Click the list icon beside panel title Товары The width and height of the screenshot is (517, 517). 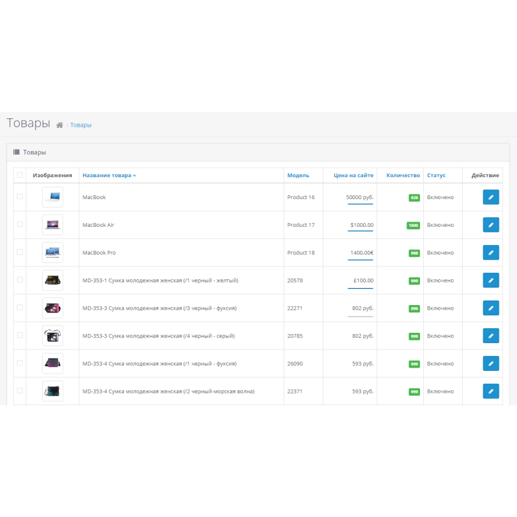pos(16,152)
